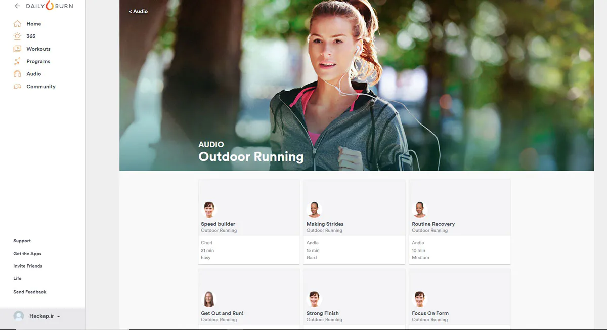
Task: Click Outdoor Running subtitle under Making Strides
Action: [324, 231]
